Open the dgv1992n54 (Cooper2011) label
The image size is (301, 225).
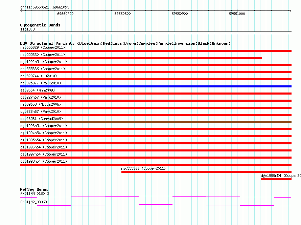click(44, 62)
